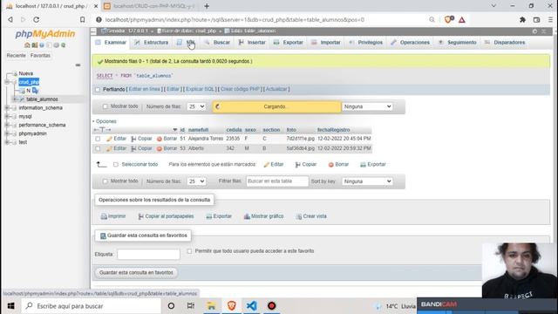Screen dimensions: 558x314
Task: Click the Crear código PHP link
Action: click(240, 89)
